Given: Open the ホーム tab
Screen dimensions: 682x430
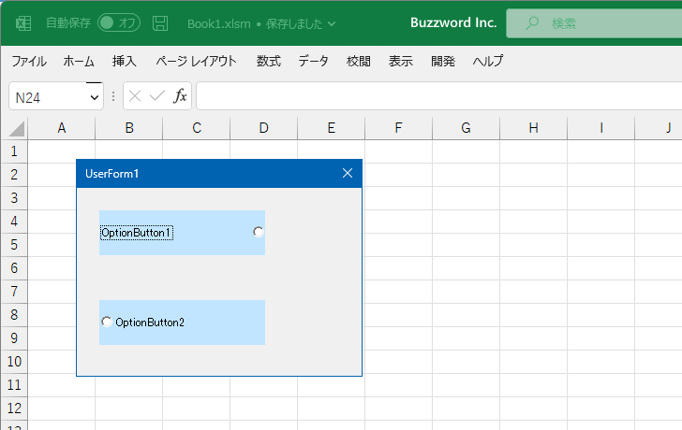Looking at the screenshot, I should [x=79, y=61].
